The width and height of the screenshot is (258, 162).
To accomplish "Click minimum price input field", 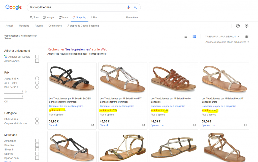I will pyautogui.click(x=14, y=92).
